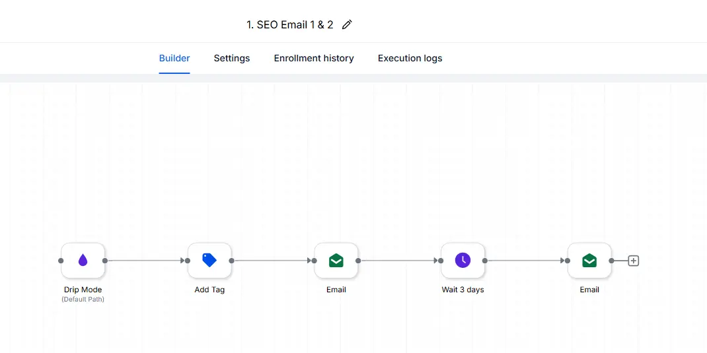Click the input connector dot of Wait 3 days
Image resolution: width=707 pixels, height=353 pixels.
[x=441, y=261]
